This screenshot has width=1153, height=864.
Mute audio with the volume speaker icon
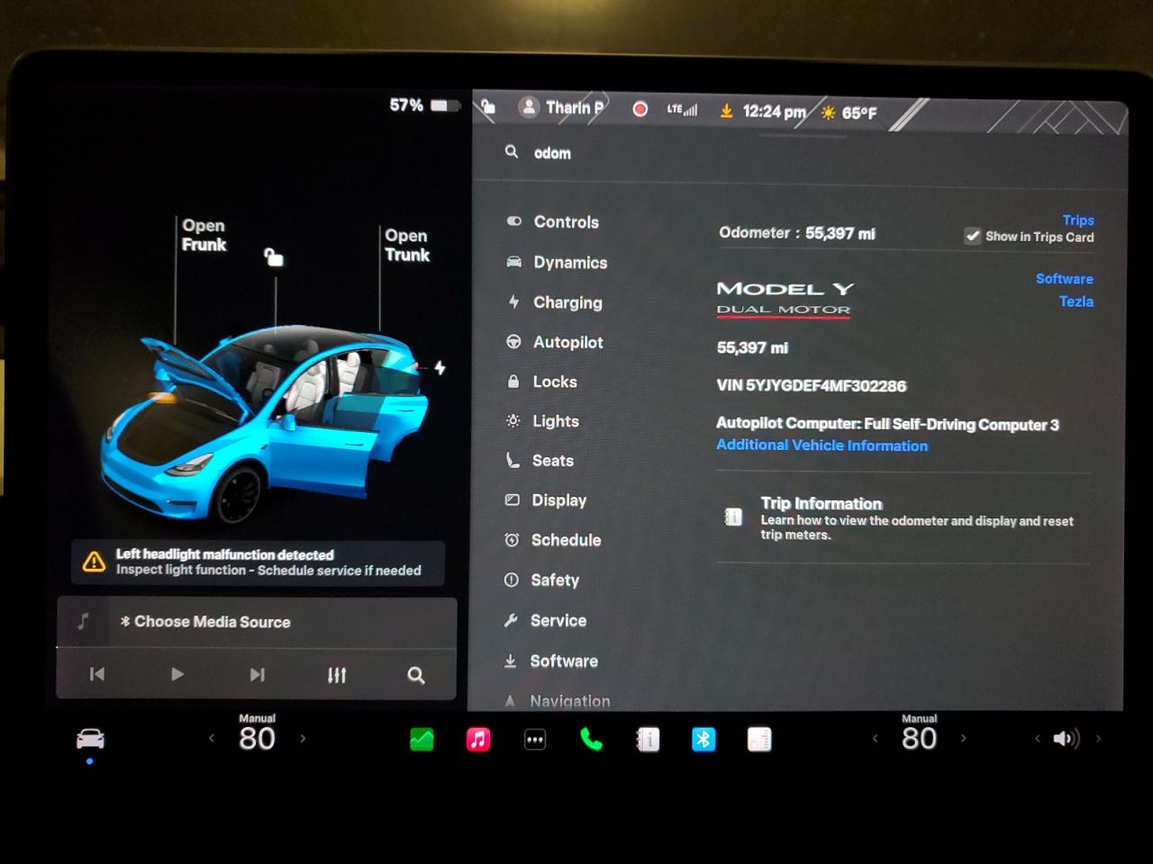pos(1067,739)
